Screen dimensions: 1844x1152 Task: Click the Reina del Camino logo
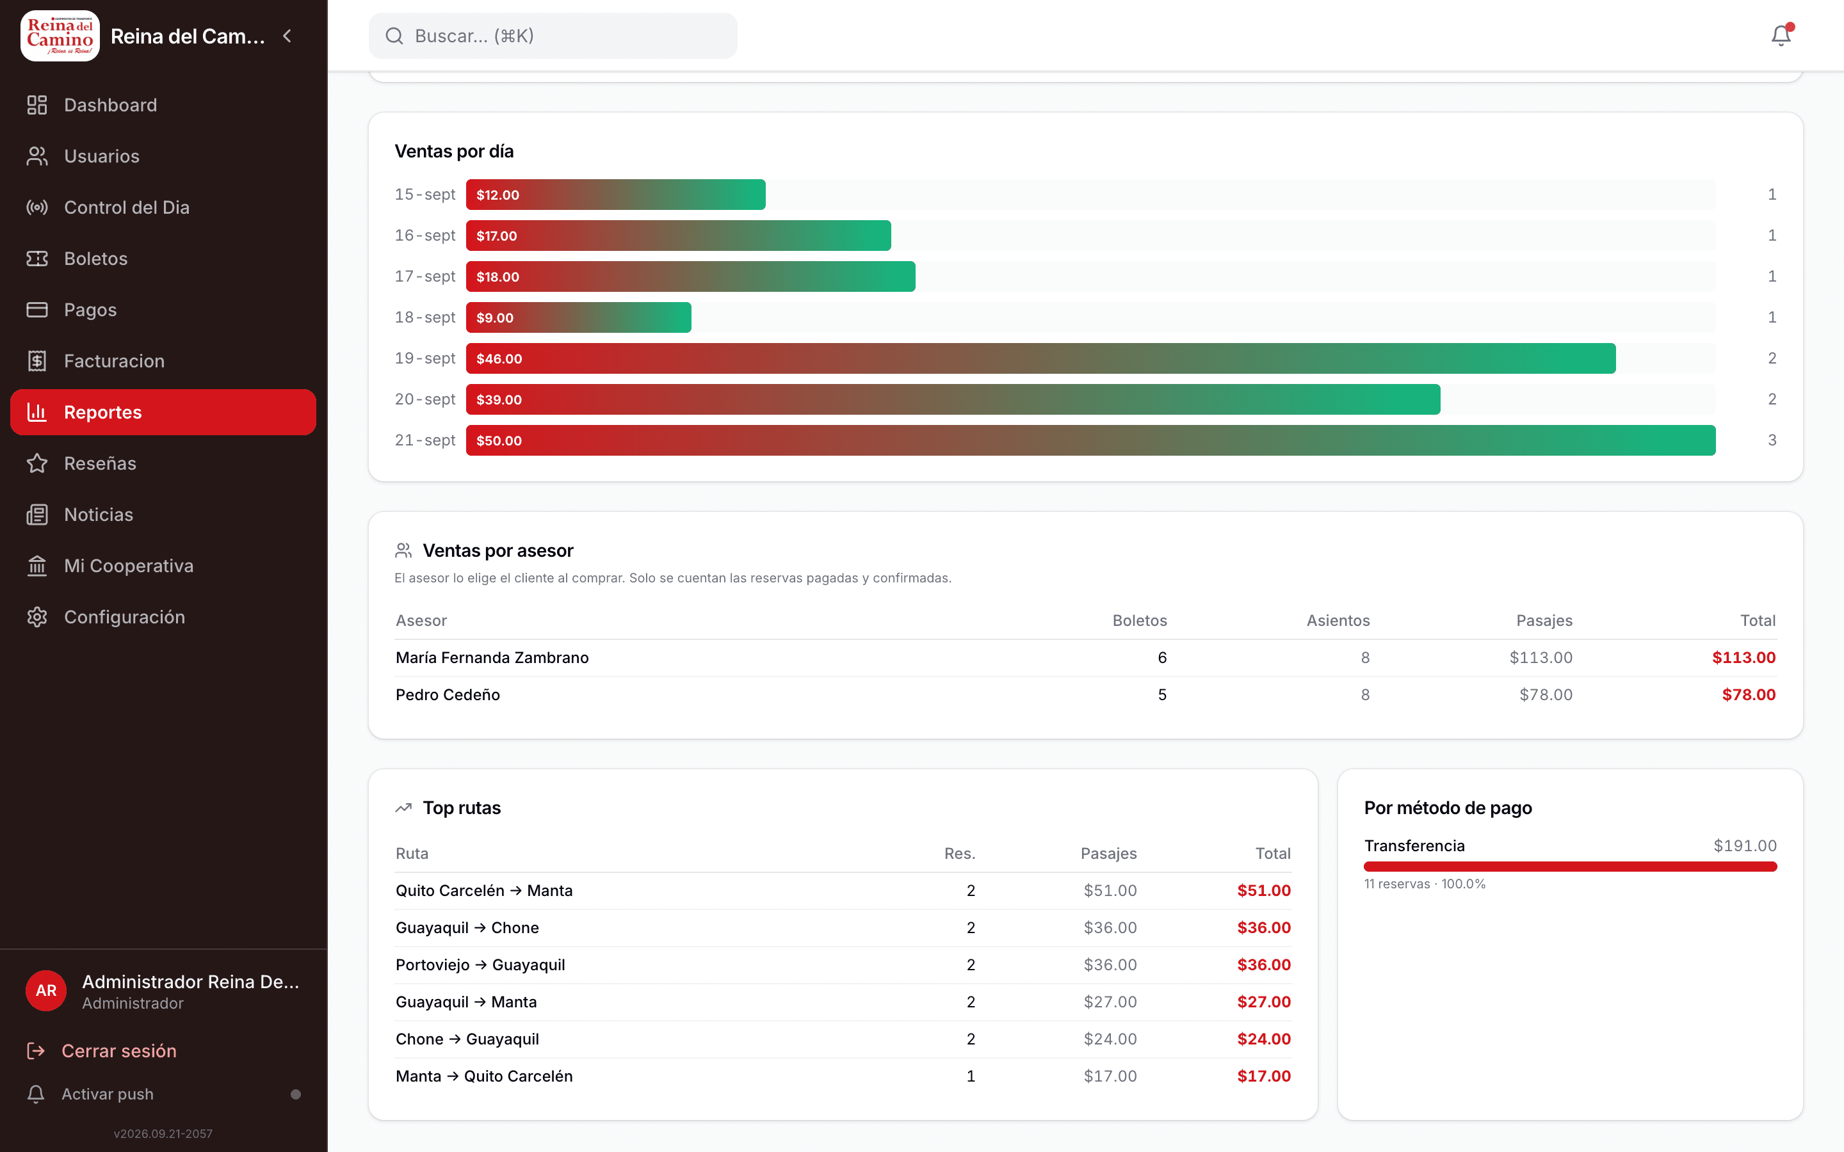(x=60, y=36)
